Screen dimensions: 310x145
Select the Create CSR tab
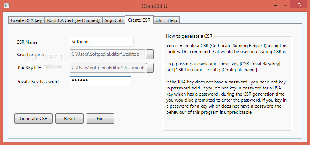click(x=139, y=20)
